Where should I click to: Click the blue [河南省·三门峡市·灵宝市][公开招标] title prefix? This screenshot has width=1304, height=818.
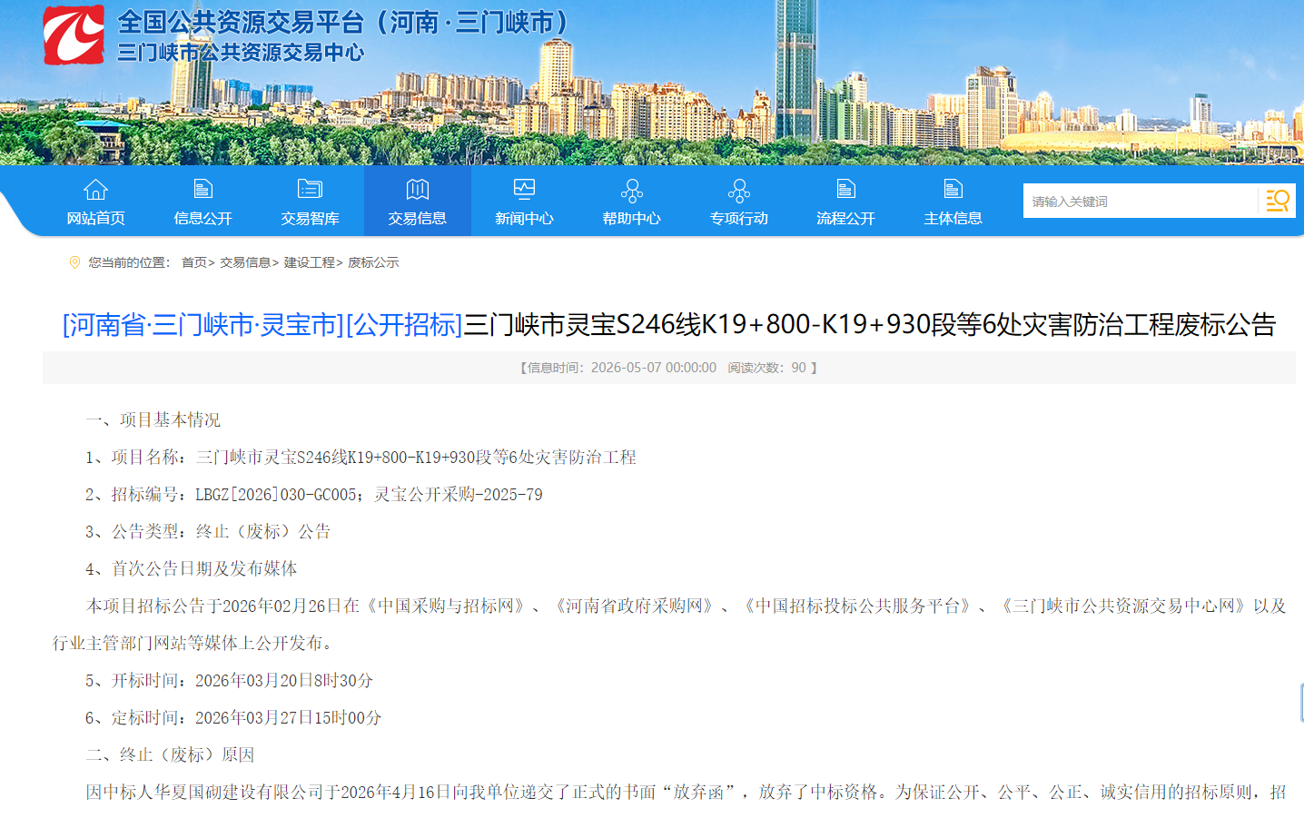(262, 324)
